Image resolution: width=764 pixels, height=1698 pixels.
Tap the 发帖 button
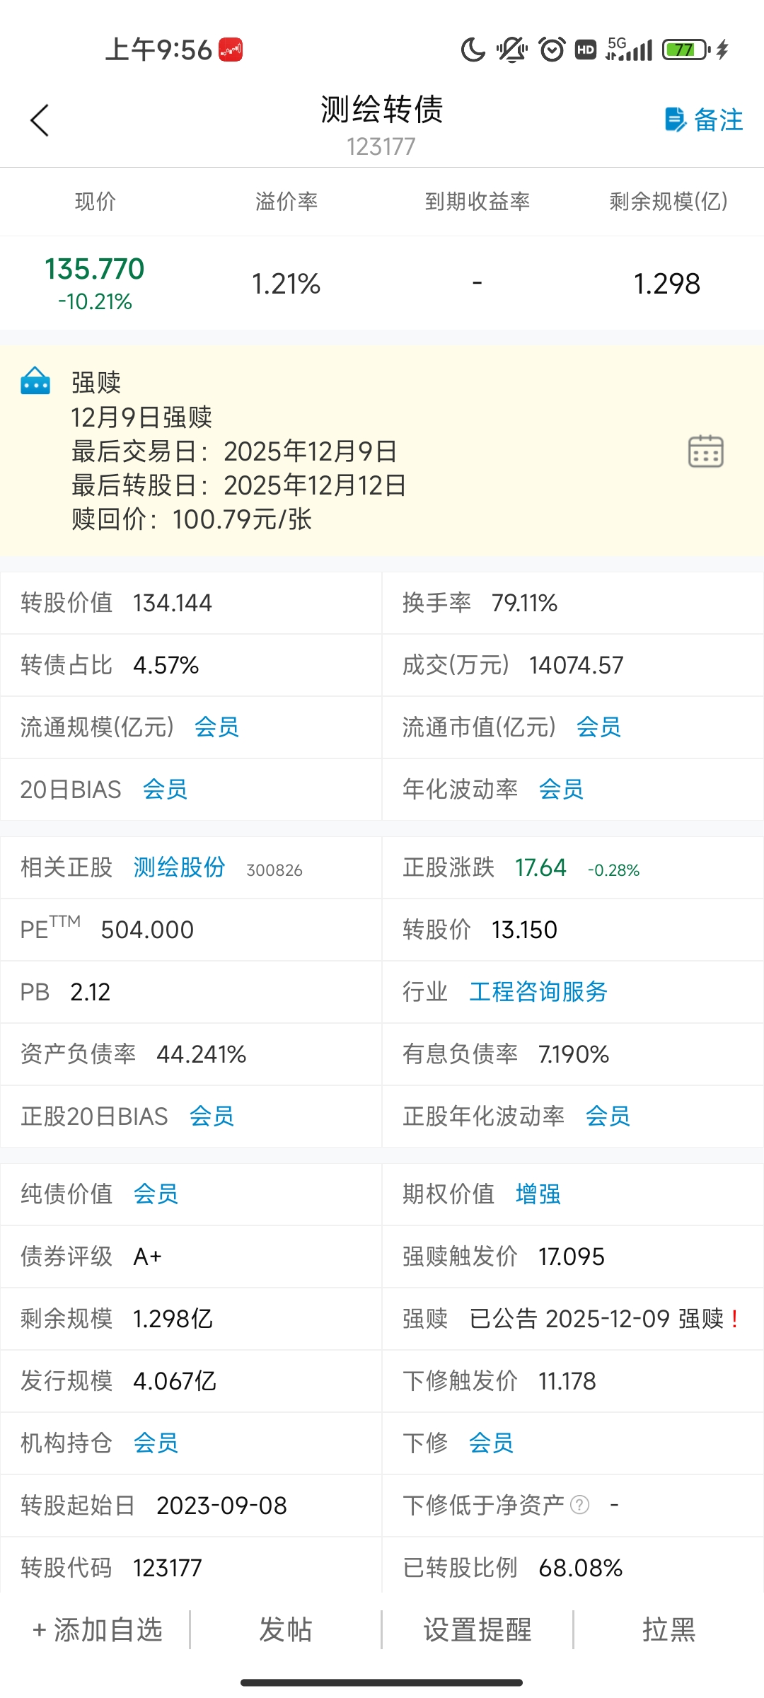pos(286,1629)
